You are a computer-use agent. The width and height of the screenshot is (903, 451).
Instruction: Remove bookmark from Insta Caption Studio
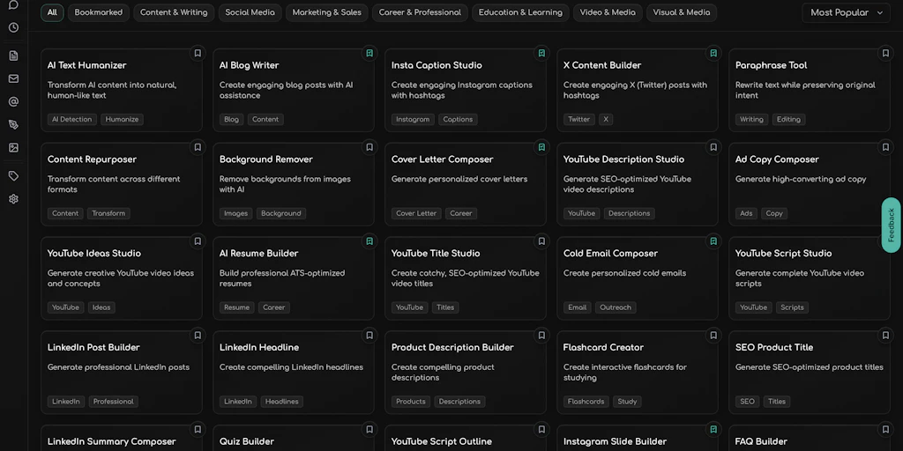tap(541, 54)
